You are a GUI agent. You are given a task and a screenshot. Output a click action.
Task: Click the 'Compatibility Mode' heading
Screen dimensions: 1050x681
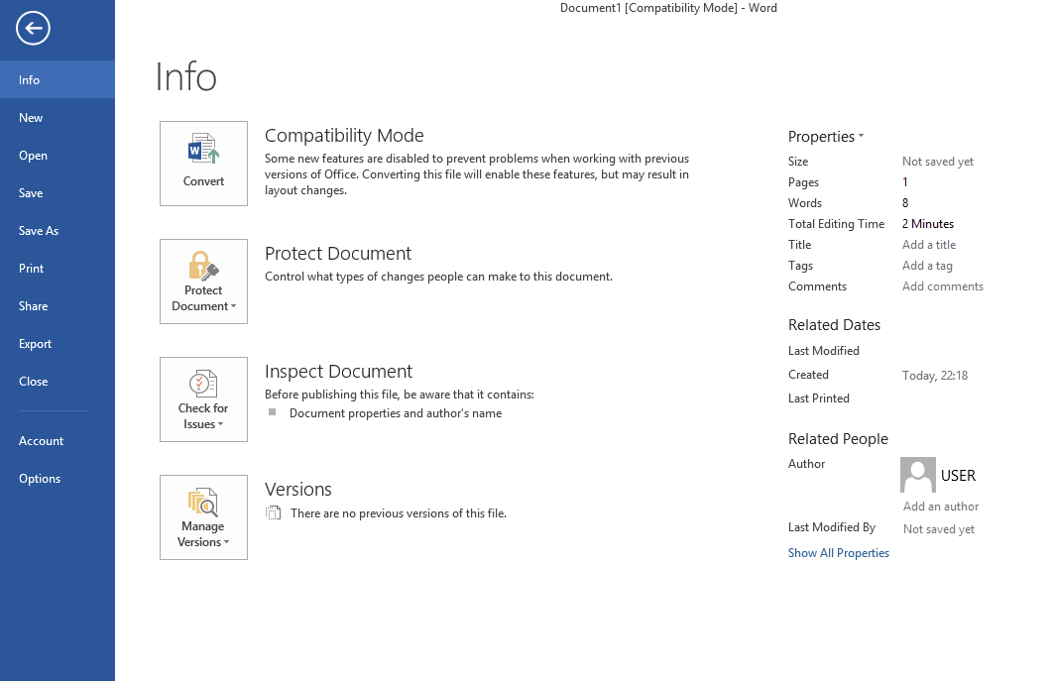[344, 135]
